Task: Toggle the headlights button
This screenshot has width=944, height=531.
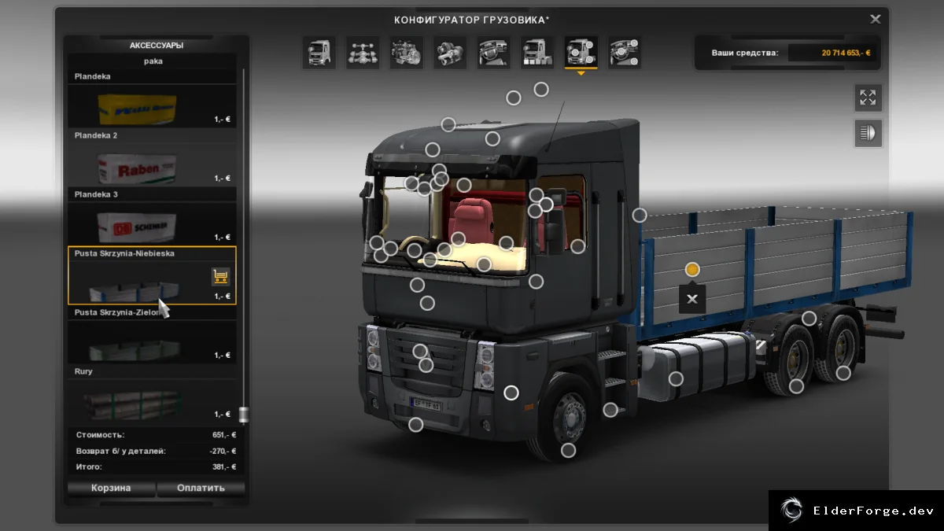Action: click(x=868, y=133)
